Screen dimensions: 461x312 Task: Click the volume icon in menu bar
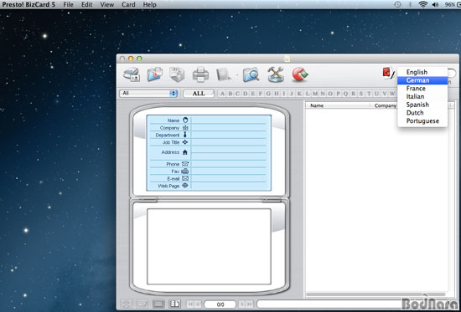point(435,4)
